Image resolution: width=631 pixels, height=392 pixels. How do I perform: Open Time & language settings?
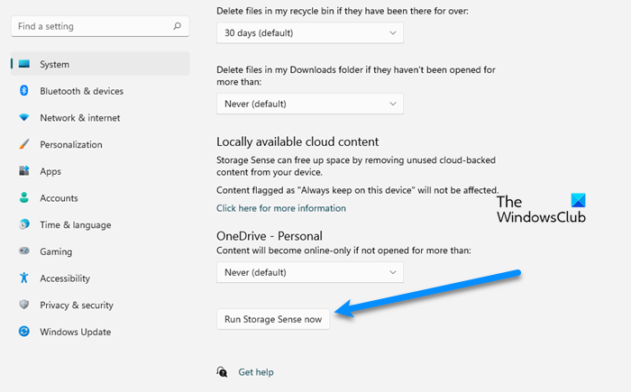[76, 225]
